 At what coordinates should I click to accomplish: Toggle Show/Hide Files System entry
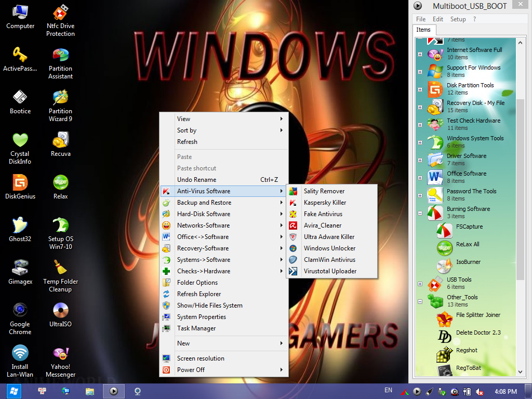pos(224,305)
